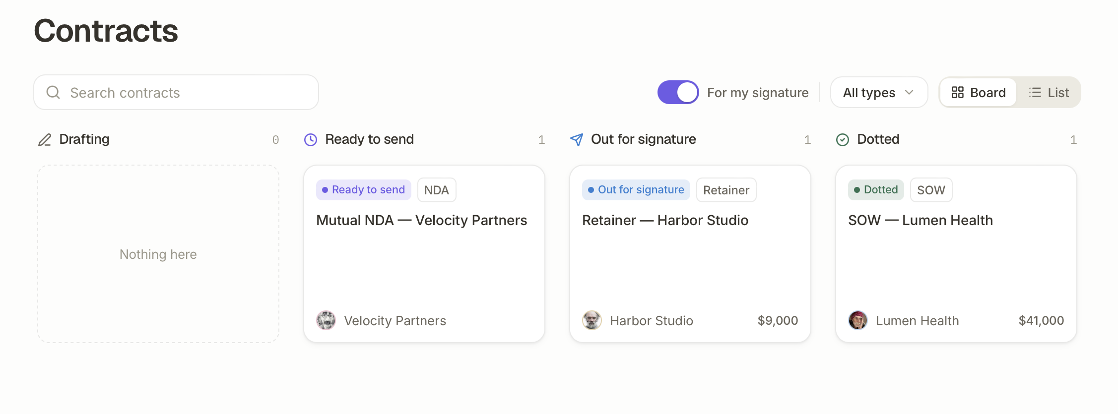Toggle the For my signature switch

678,92
